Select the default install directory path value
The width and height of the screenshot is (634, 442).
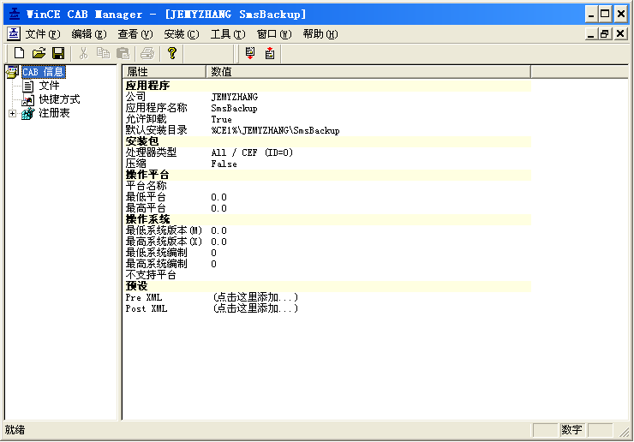[x=275, y=130]
